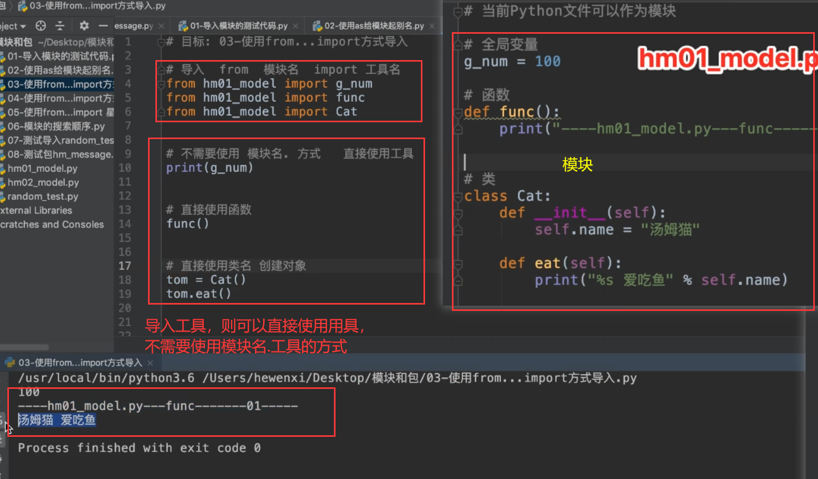Click console output 汤姆猫 爱吃鱼
The height and width of the screenshot is (479, 818).
57,420
